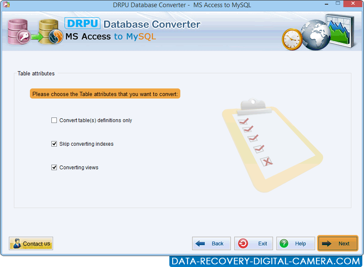364x267 pixels.
Task: Click the window title bar text
Action: click(182, 5)
